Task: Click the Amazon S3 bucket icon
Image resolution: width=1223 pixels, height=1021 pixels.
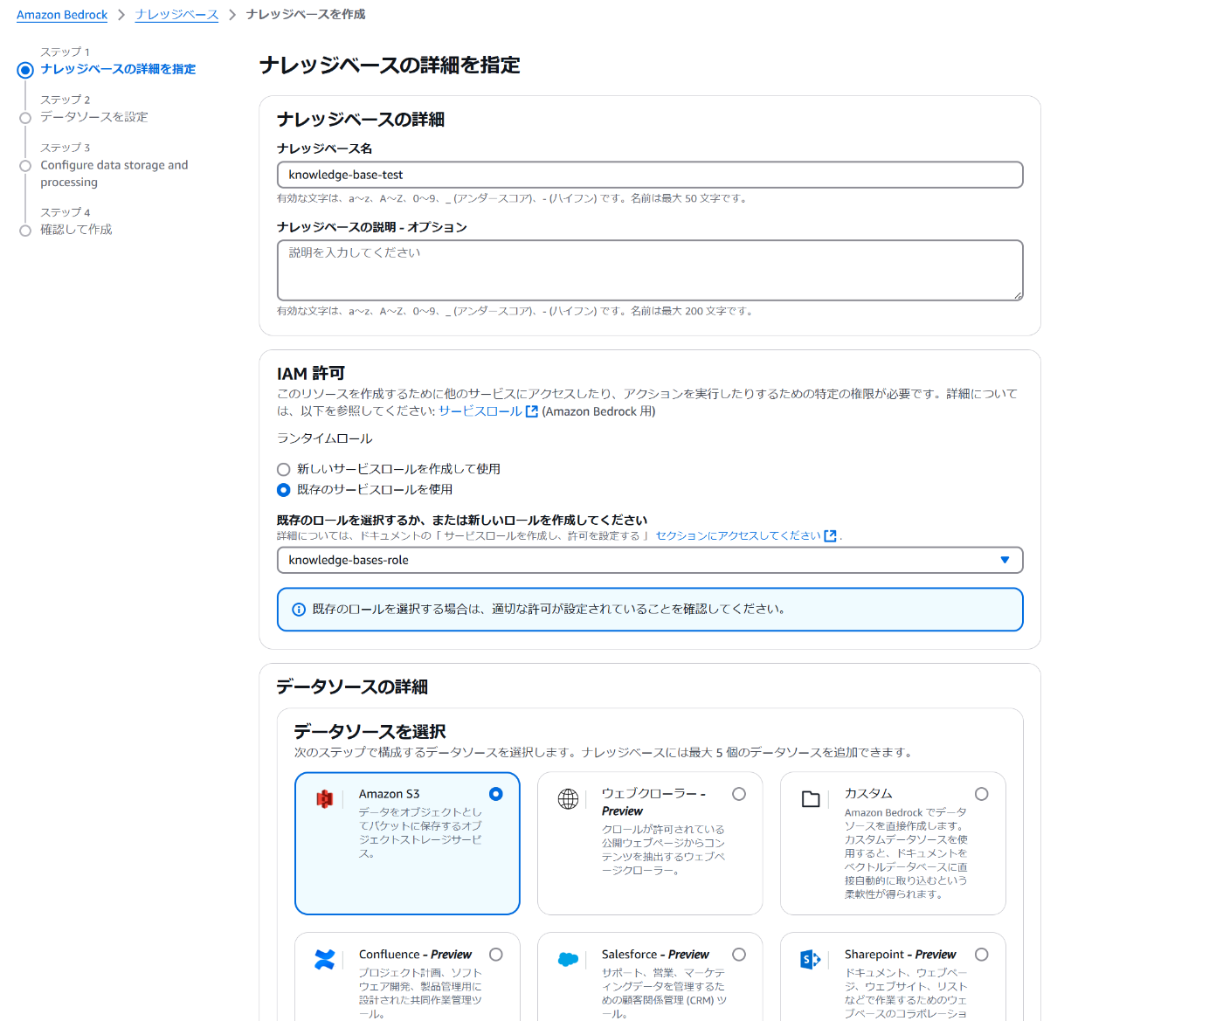Action: [x=325, y=799]
